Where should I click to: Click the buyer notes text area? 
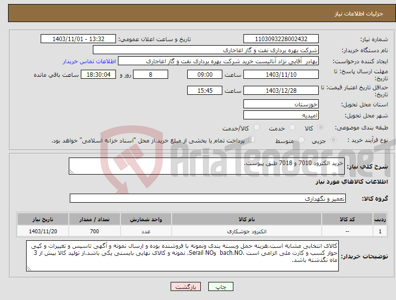pyautogui.click(x=182, y=256)
